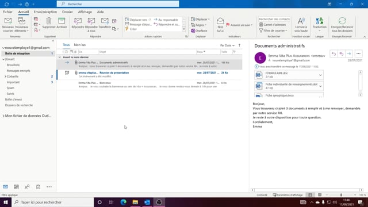Open more actions ellipsis in reading pane
The image size is (368, 207).
pyautogui.click(x=358, y=53)
